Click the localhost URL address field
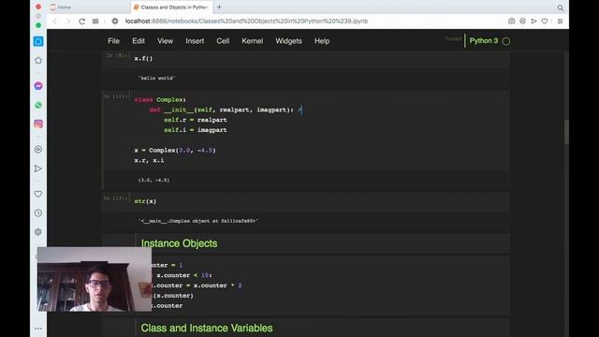 click(x=246, y=22)
